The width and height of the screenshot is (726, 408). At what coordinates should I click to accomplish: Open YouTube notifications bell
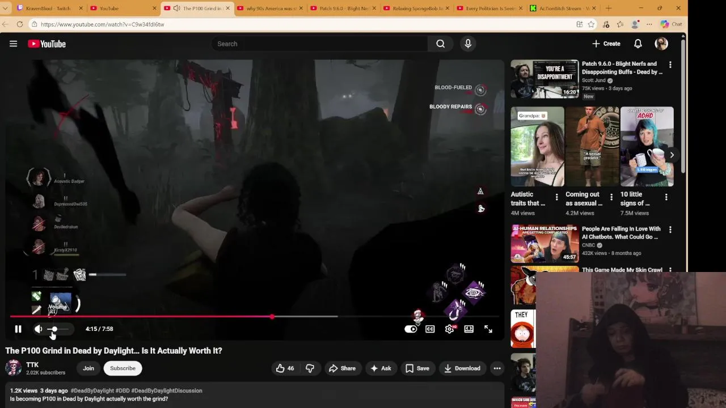[638, 44]
